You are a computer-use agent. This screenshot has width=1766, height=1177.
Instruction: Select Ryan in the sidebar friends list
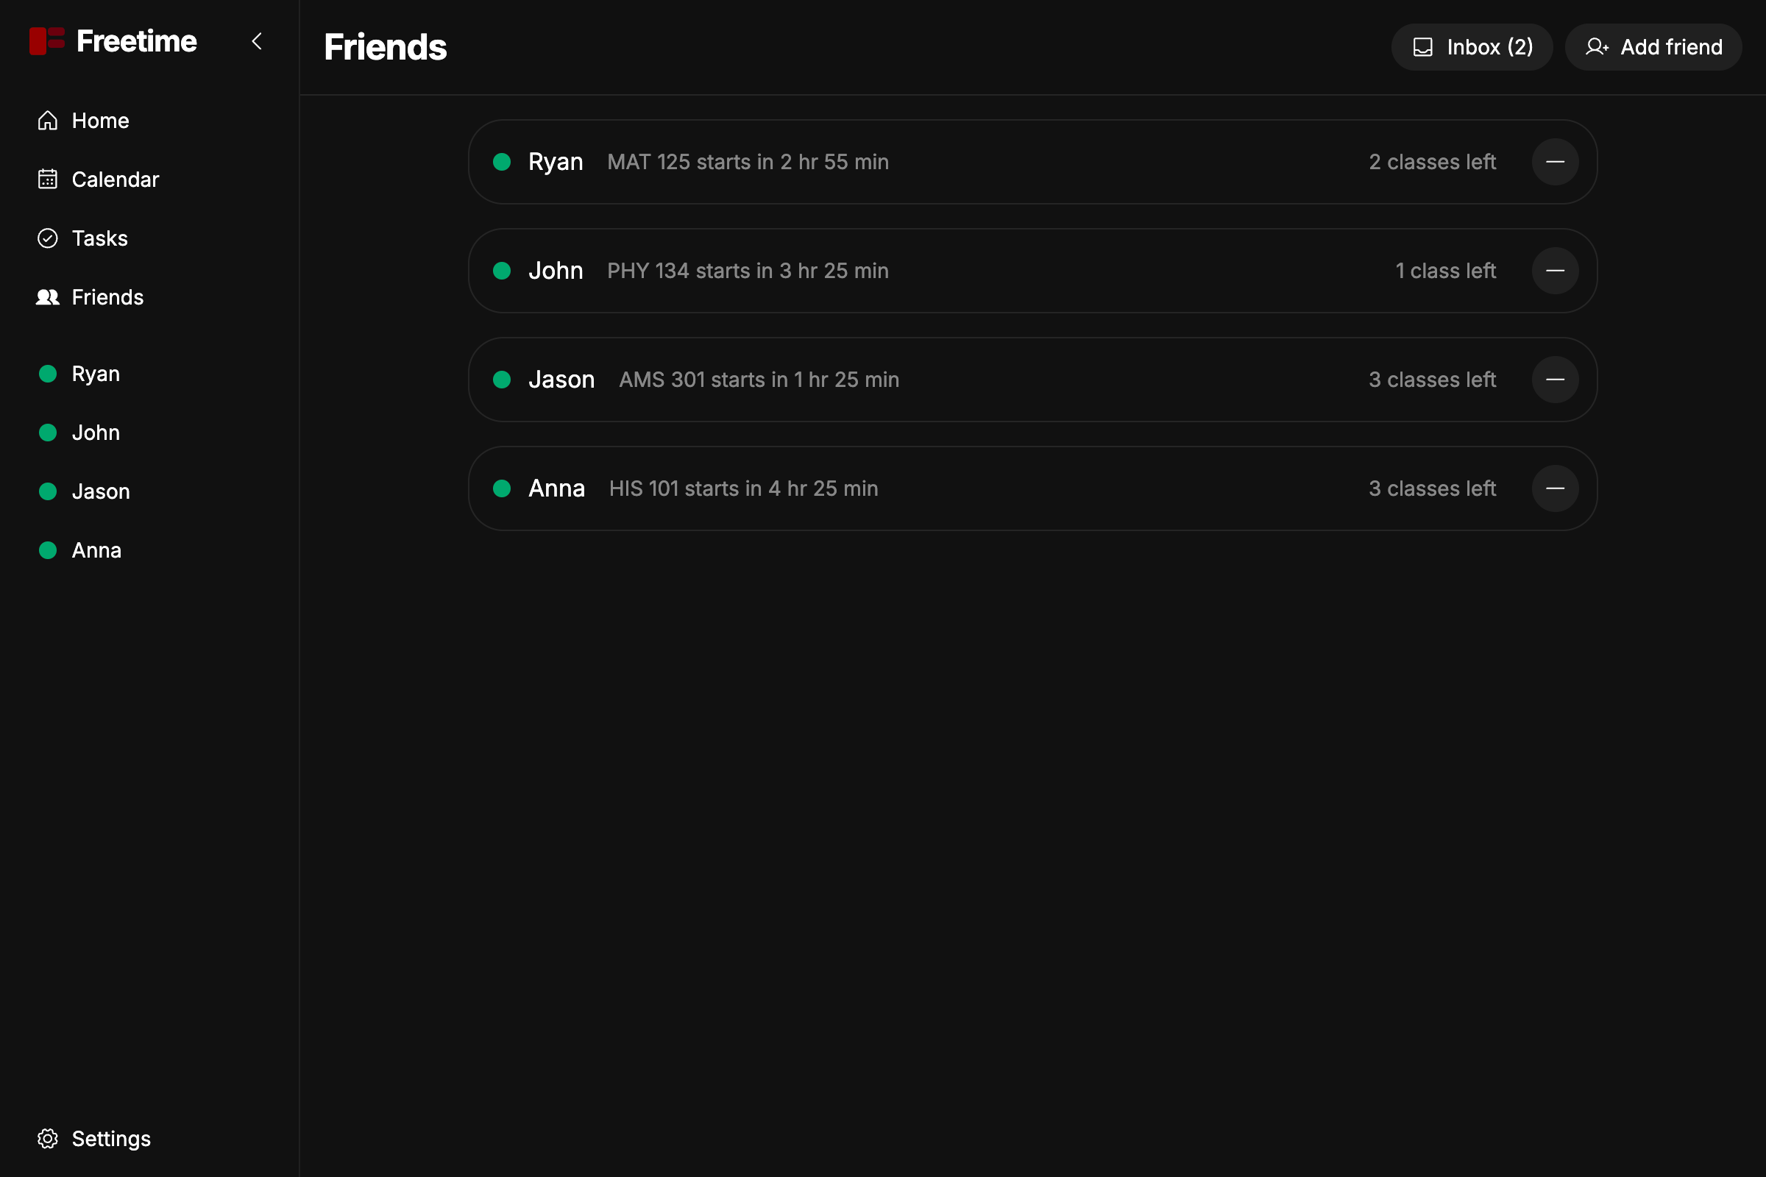coord(95,373)
